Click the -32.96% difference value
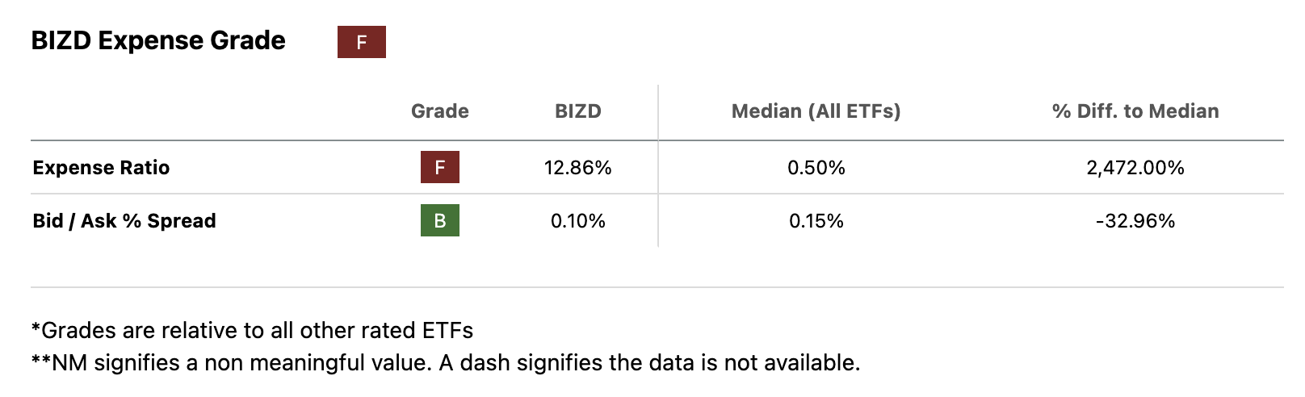 (1135, 221)
